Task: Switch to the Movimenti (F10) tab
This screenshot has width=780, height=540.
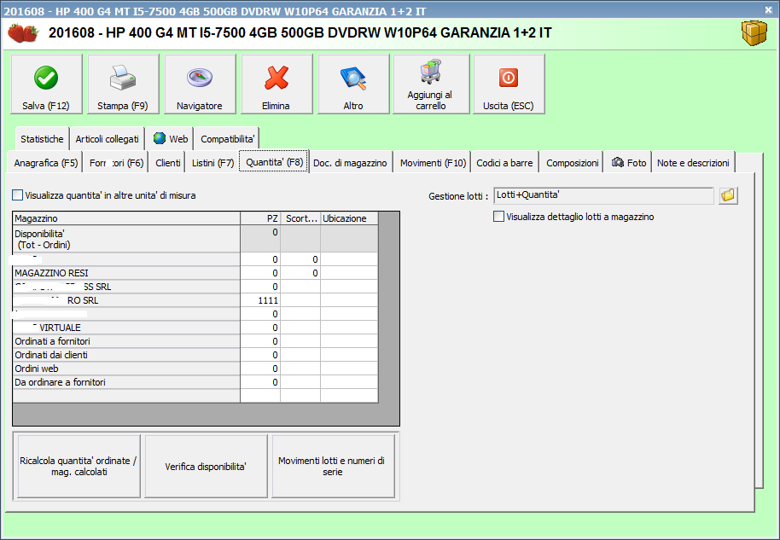Action: click(x=433, y=163)
